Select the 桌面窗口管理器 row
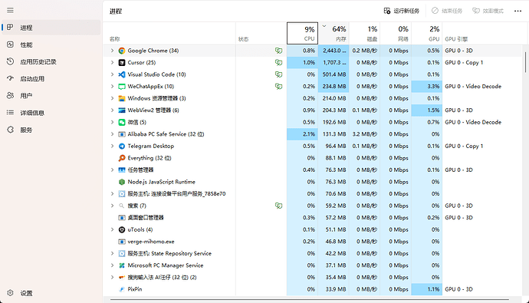Screen dimensions: 529x303 (312, 218)
